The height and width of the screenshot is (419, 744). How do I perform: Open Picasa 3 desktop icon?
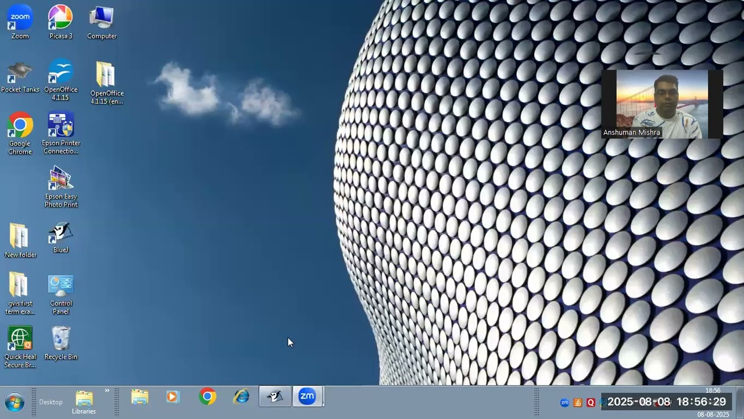point(60,23)
